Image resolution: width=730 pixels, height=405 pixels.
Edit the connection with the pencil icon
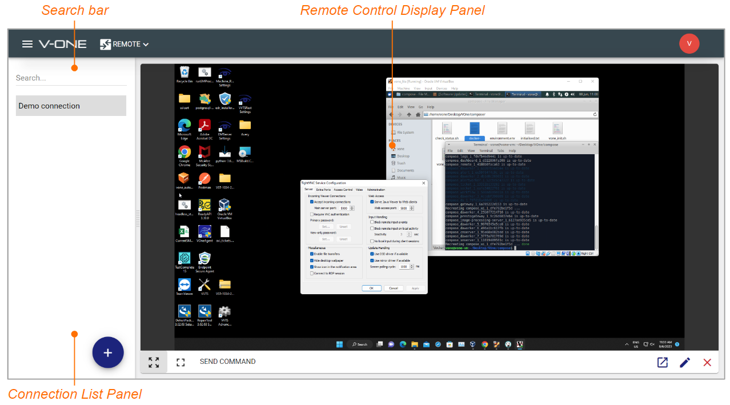pyautogui.click(x=685, y=362)
